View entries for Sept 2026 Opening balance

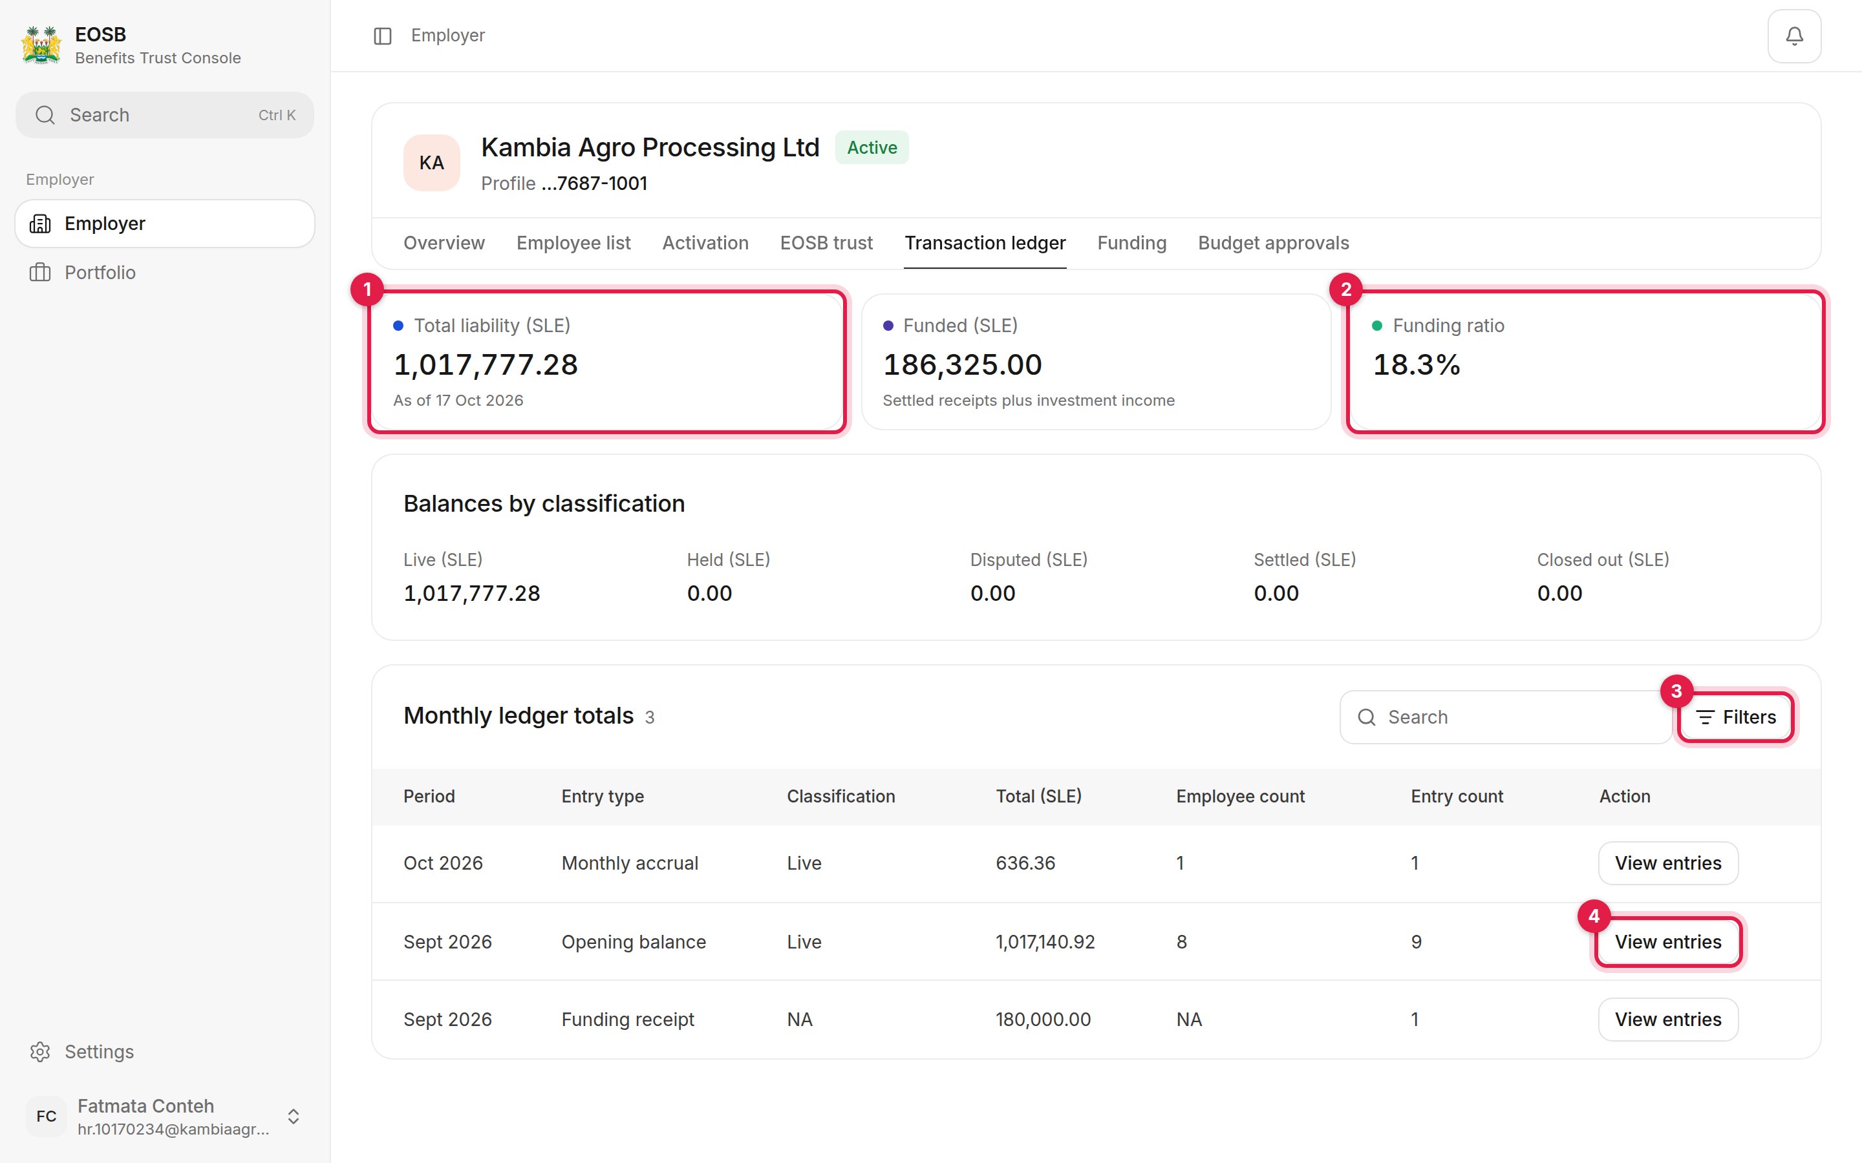click(1668, 941)
